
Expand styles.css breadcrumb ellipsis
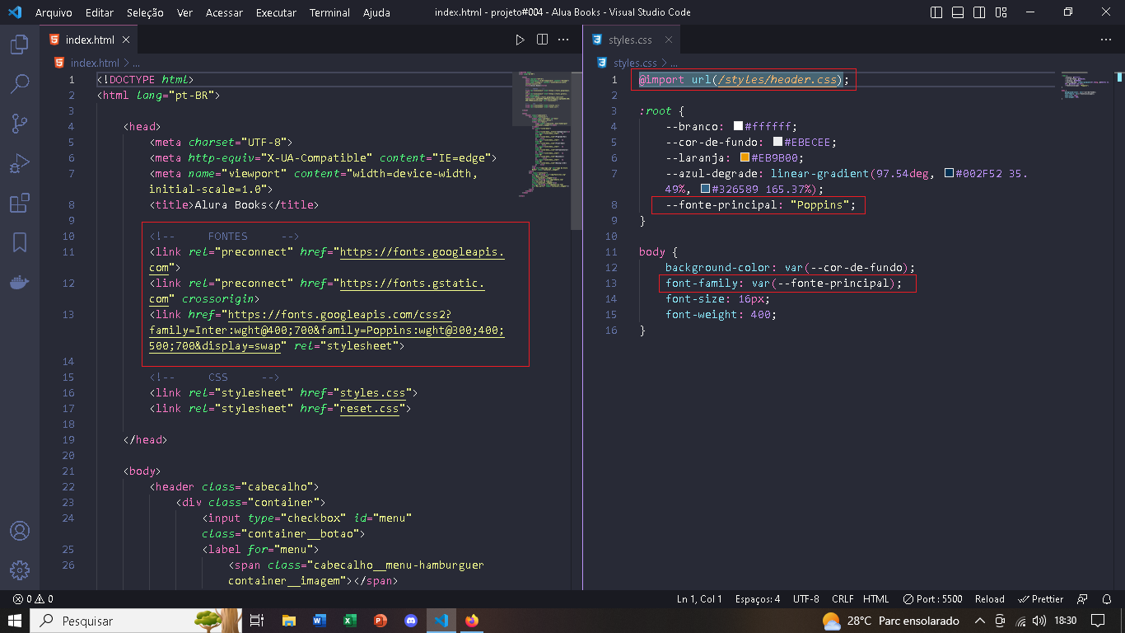pyautogui.click(x=674, y=63)
